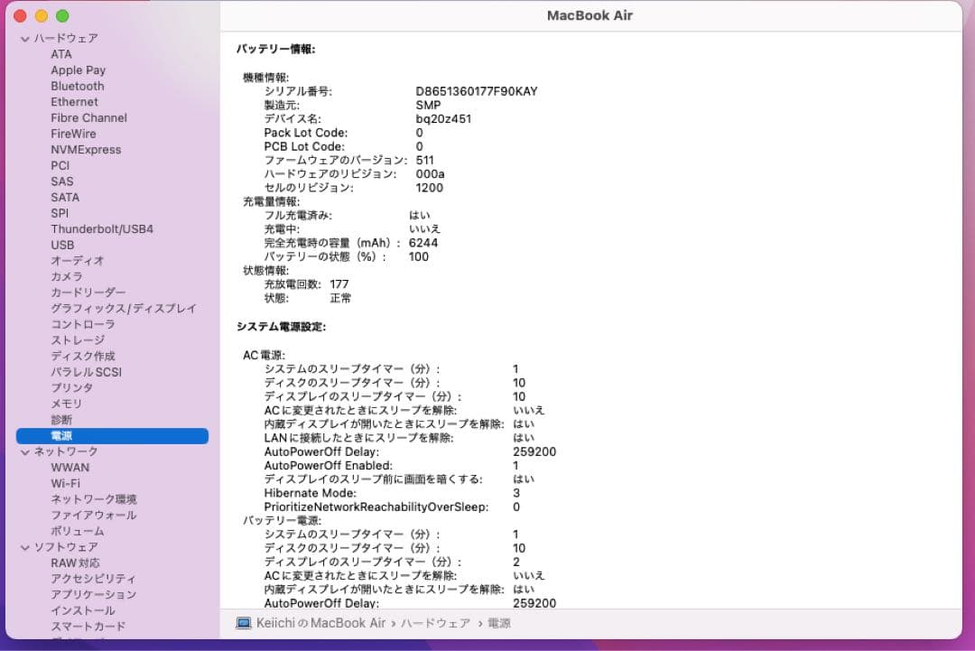This screenshot has height=651, width=975.
Task: Open プリンタ in the sidebar
Action: [72, 388]
